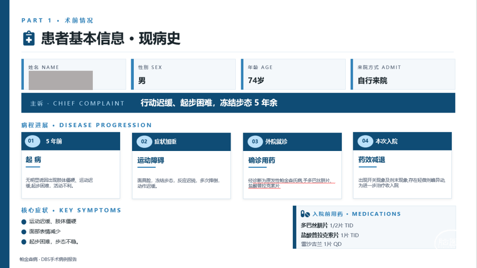The image size is (477, 268).
Task: Select the bullet 起步困难，步态不稳
Action: point(54,242)
